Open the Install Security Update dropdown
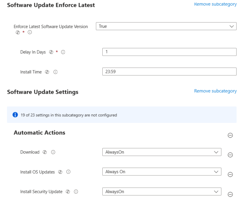The image size is (248, 201). pyautogui.click(x=162, y=192)
